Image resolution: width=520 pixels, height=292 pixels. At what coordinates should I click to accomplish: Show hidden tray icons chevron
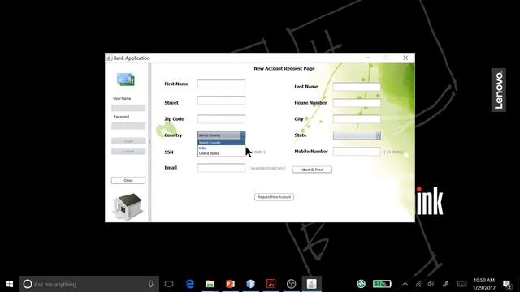point(405,284)
